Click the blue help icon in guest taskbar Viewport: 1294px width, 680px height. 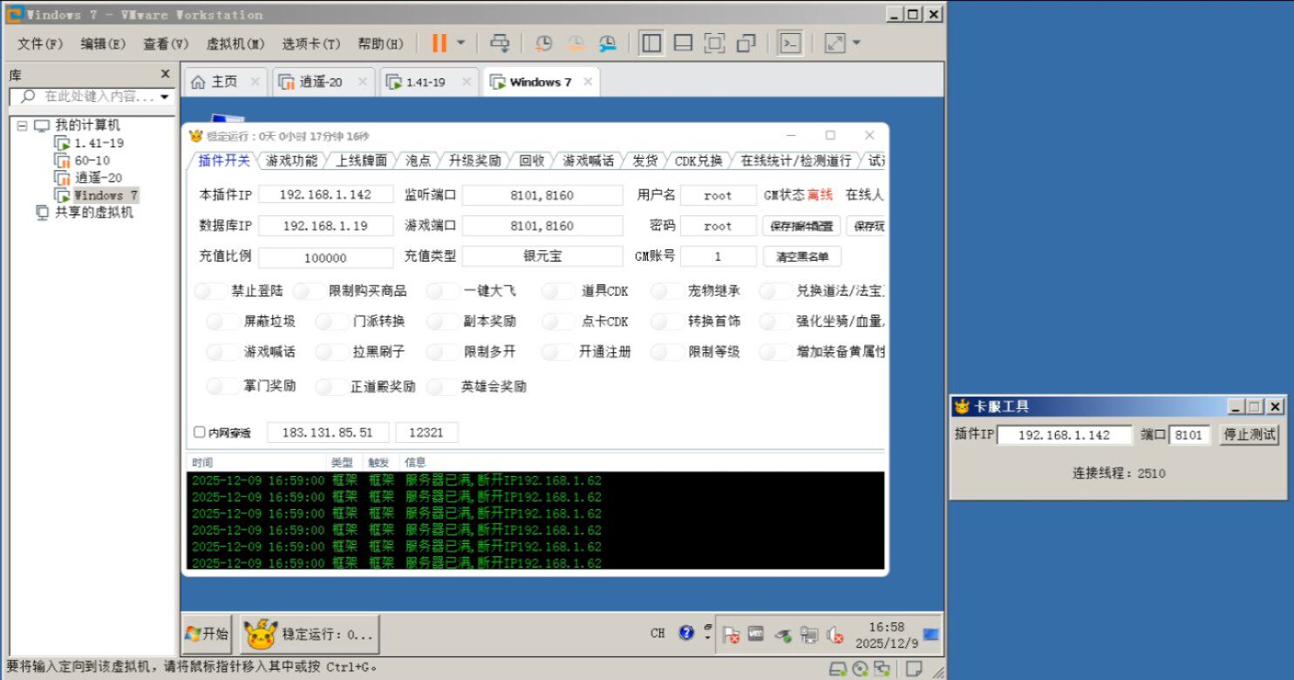point(686,633)
